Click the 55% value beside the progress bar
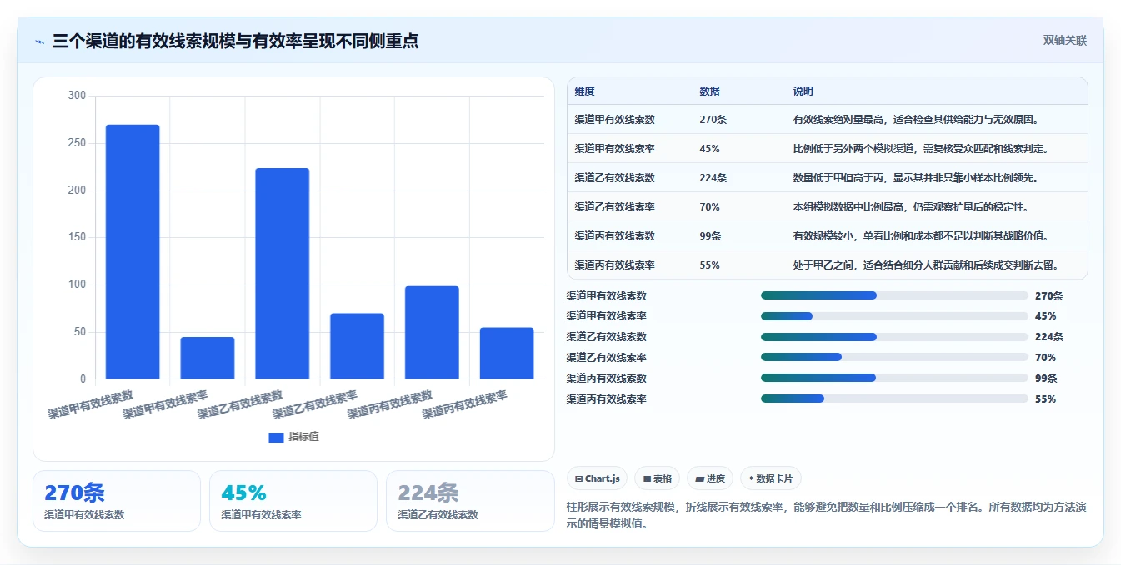Viewport: 1121px width, 565px height. (x=1045, y=399)
